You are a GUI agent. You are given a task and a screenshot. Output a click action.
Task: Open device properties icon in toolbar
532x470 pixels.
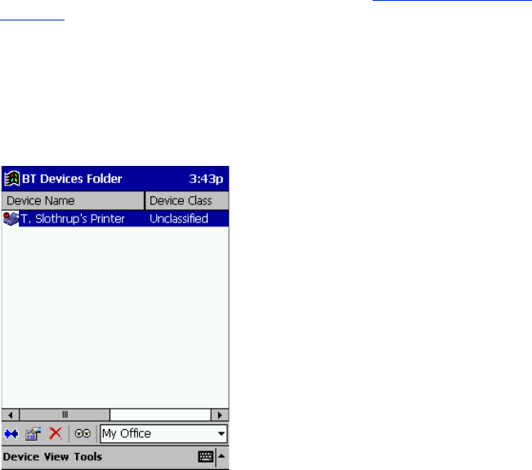pyautogui.click(x=34, y=434)
